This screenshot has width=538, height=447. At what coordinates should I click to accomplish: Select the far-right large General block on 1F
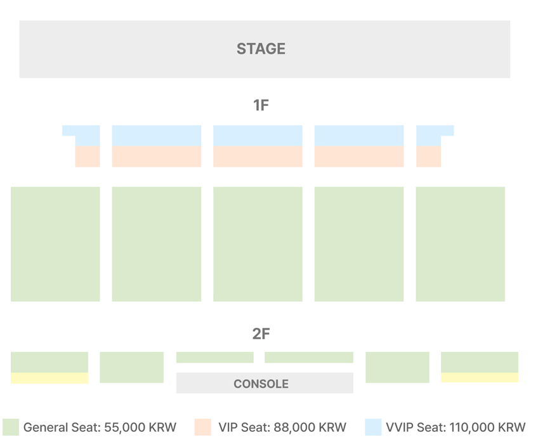tap(460, 244)
